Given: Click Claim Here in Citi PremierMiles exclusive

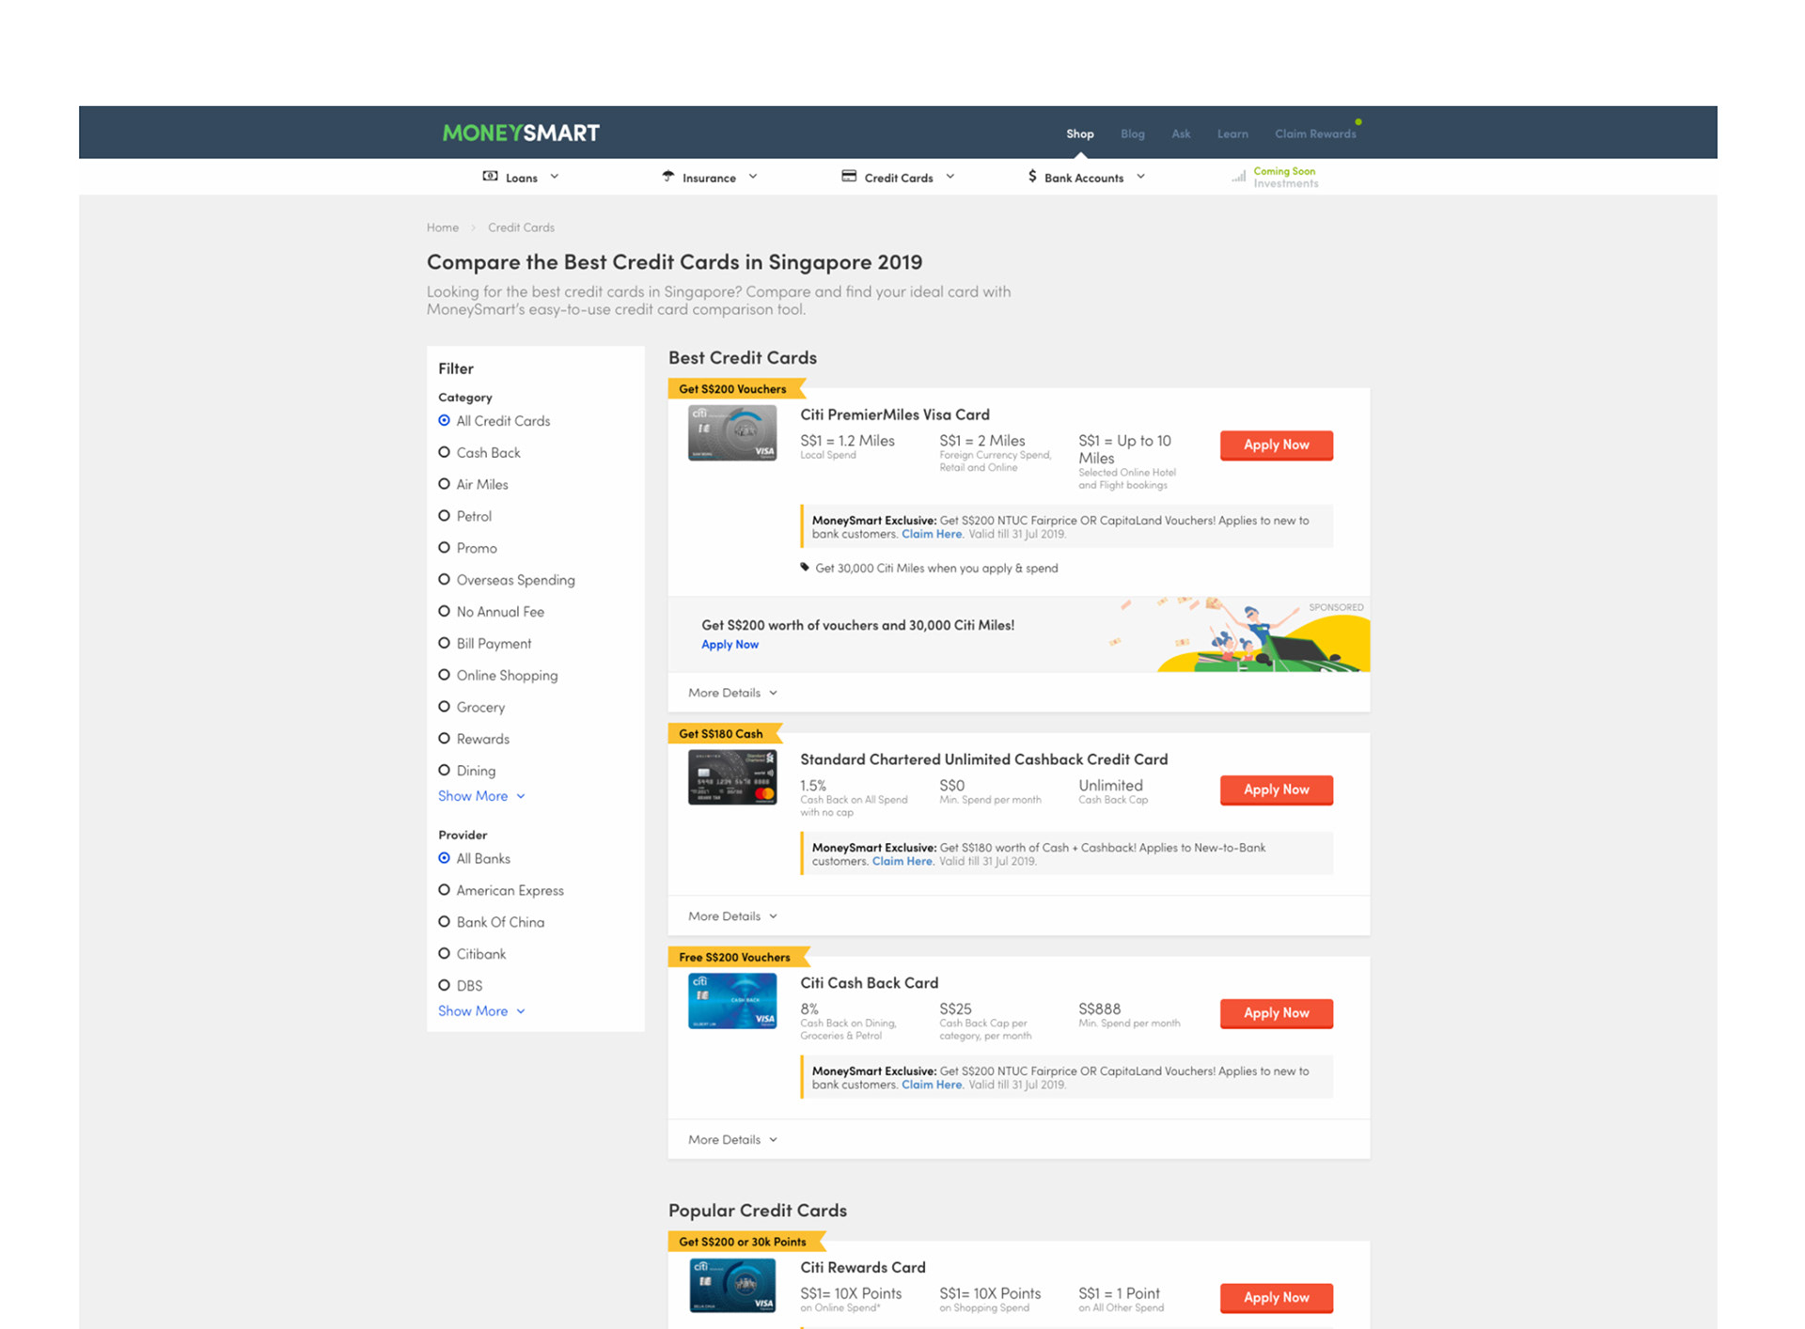Looking at the screenshot, I should [932, 534].
